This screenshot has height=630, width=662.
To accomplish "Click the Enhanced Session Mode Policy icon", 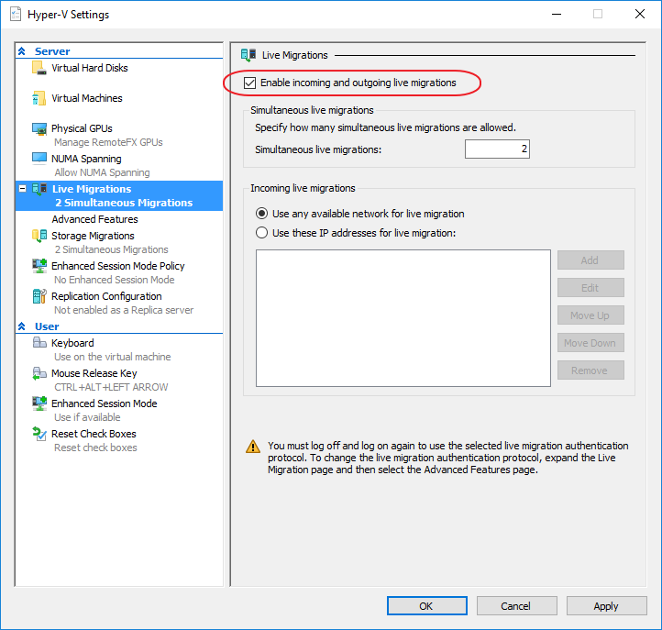I will point(39,266).
